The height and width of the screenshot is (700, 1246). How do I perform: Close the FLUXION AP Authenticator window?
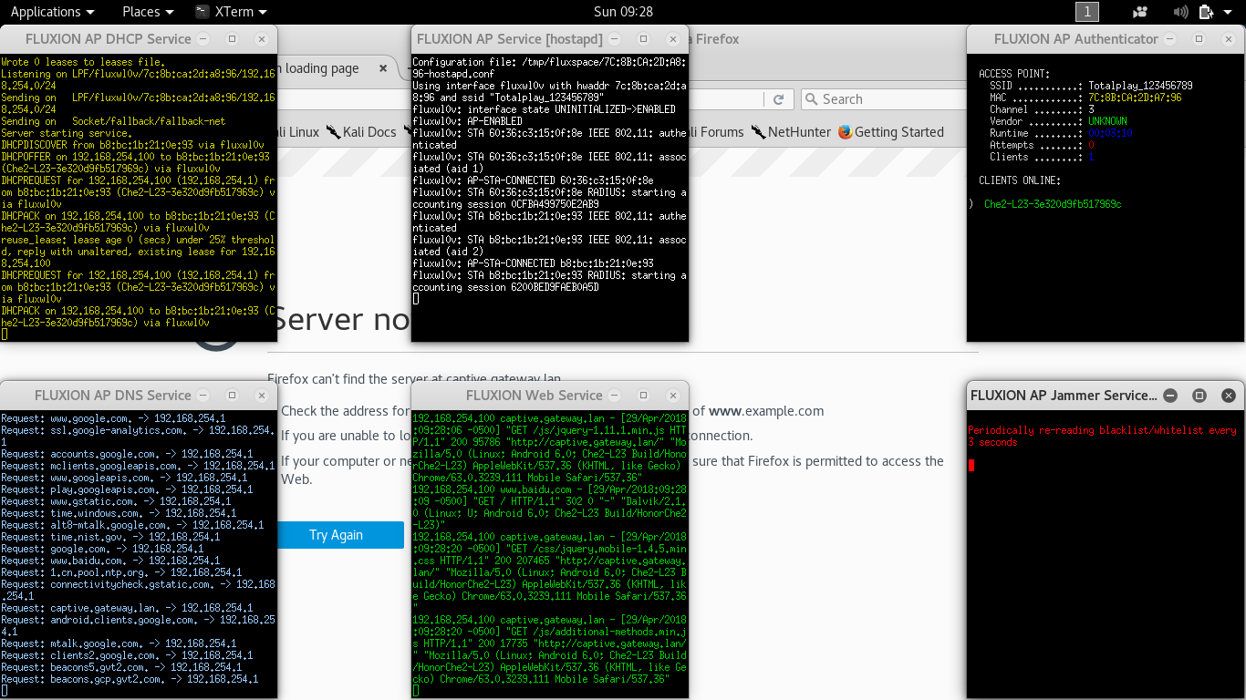click(x=1229, y=39)
